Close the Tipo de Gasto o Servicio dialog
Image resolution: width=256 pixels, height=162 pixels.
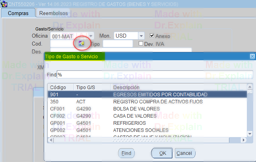tap(252, 57)
